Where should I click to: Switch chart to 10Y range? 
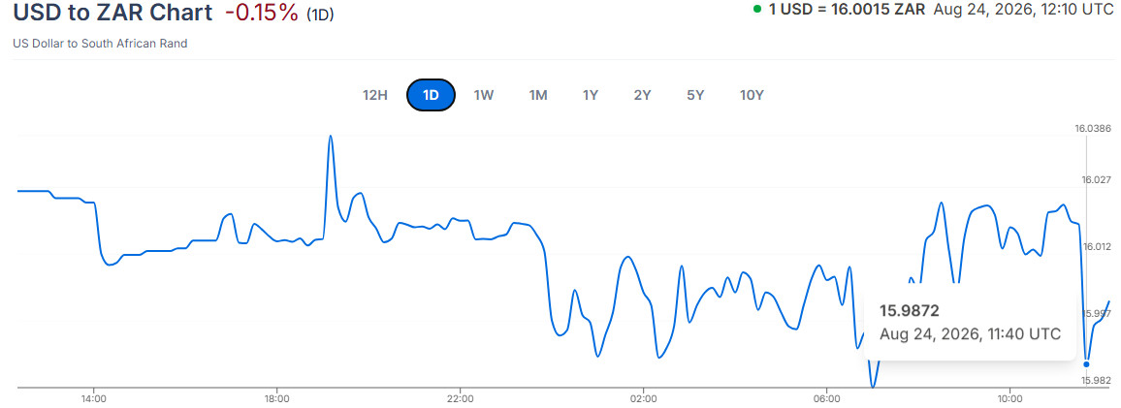[753, 95]
